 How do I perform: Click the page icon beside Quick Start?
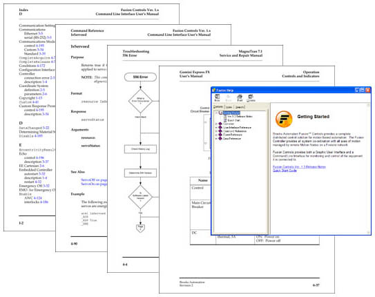[x=225, y=120]
